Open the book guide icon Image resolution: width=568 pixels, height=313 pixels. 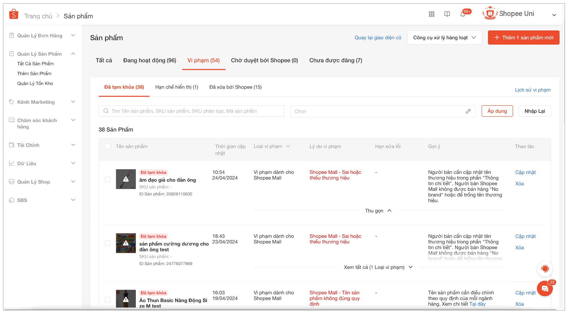447,14
